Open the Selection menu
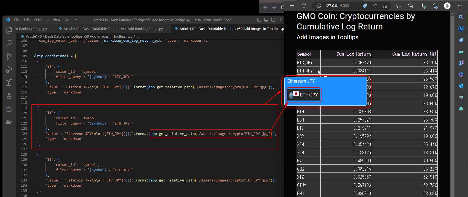The image size is (468, 197). 41,20
